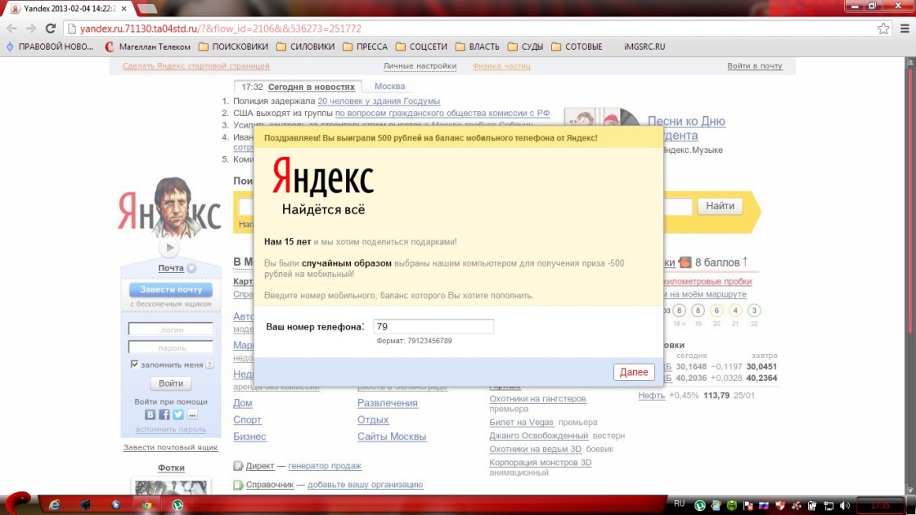Expand the СОЦСЕТИ bookmarks folder

coord(421,47)
